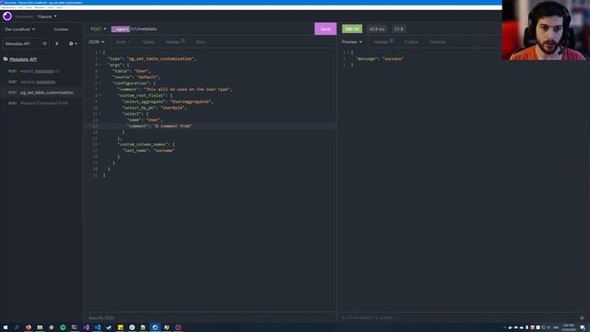Collapse the Metadata API folder

click(x=20, y=59)
